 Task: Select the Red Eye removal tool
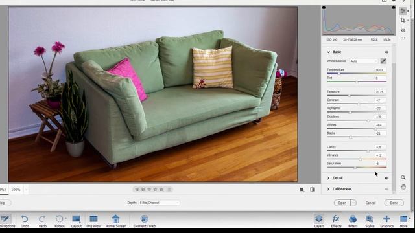pos(403,30)
